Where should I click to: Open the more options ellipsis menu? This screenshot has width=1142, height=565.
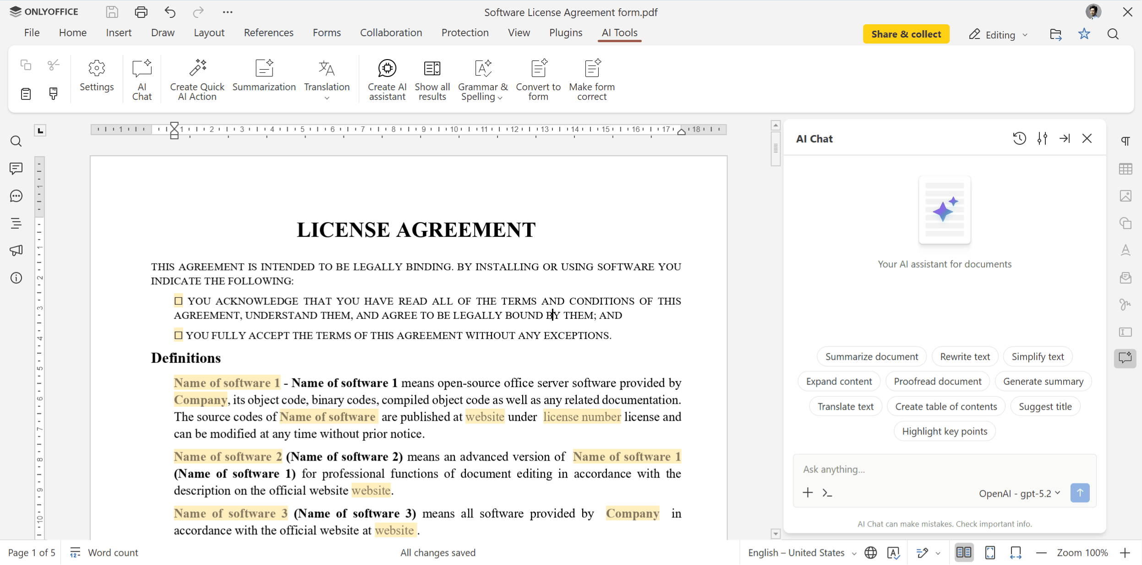(x=228, y=12)
